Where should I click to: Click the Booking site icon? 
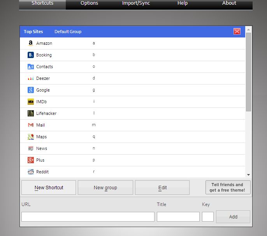pyautogui.click(x=31, y=55)
